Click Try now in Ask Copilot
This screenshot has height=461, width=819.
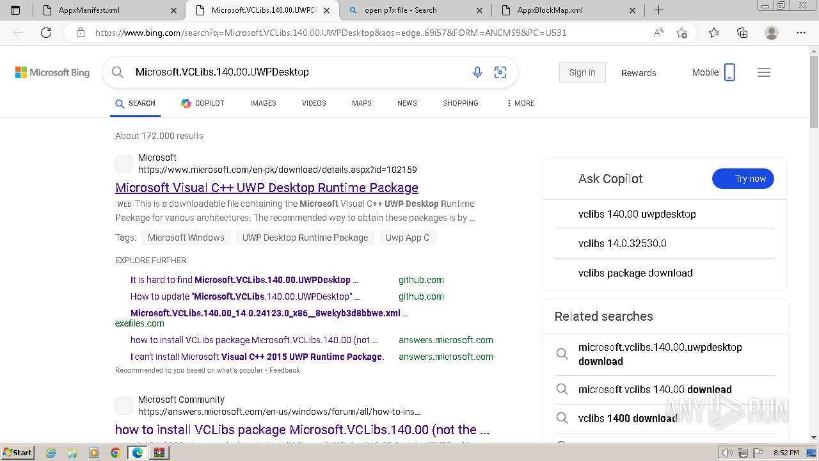743,179
